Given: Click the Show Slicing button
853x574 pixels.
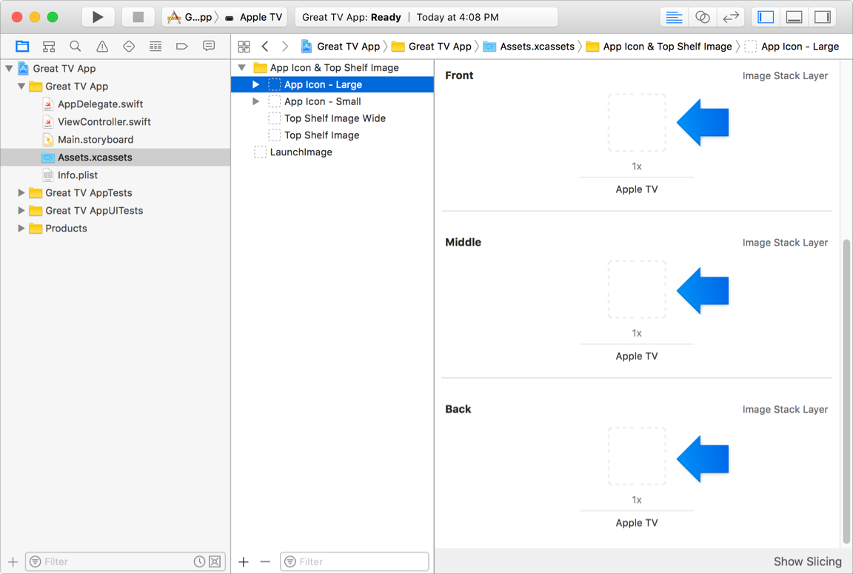Looking at the screenshot, I should pyautogui.click(x=807, y=561).
